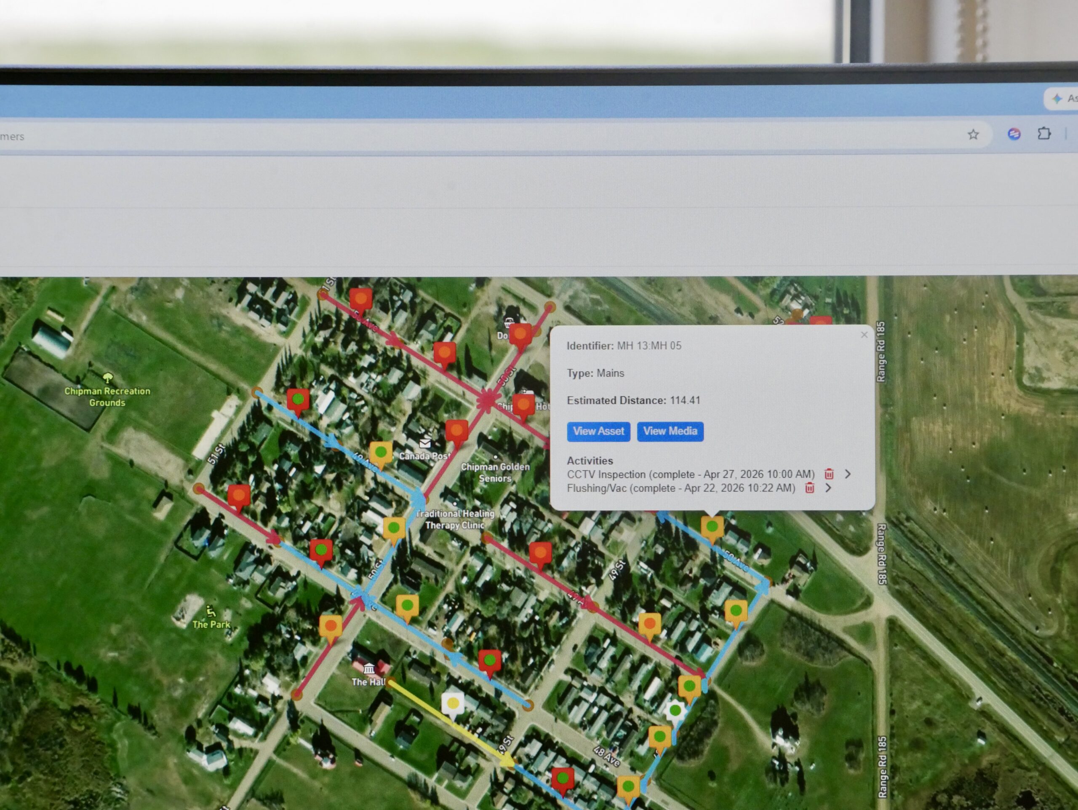
Task: Select the yellow marker directly beneath the popup pointer
Action: coord(712,528)
